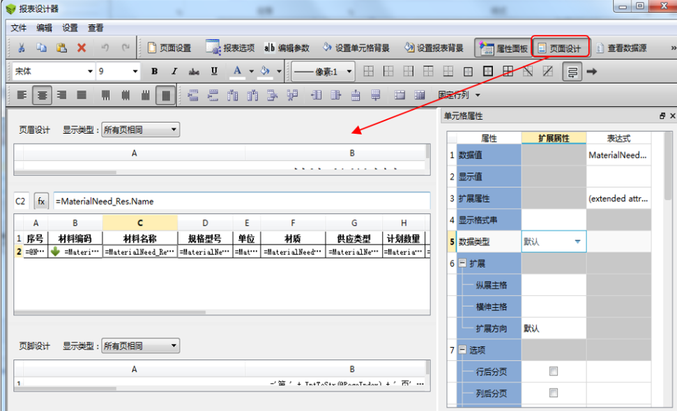Click the font color A swatch
The image size is (677, 411).
[237, 72]
